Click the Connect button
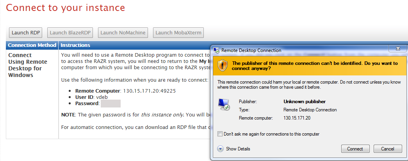This screenshot has width=408, height=161. point(355,149)
